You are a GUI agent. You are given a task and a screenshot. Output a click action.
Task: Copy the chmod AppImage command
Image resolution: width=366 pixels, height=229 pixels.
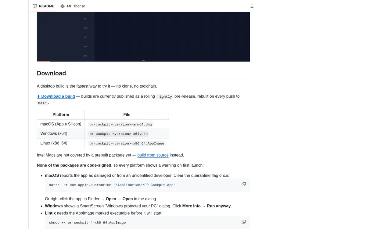(244, 222)
